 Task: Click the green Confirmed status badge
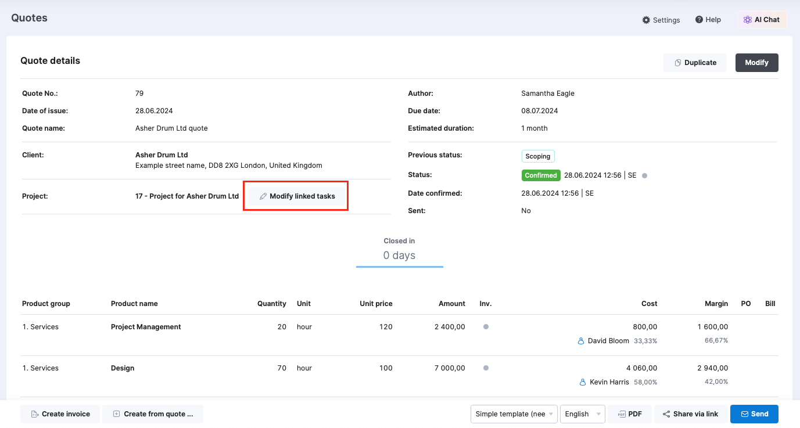click(x=541, y=175)
